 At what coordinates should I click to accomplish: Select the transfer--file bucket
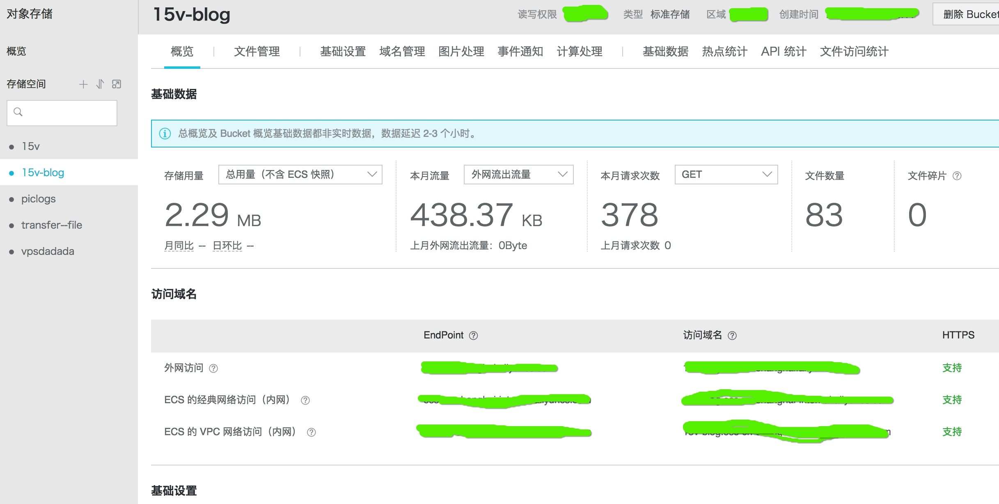(x=52, y=225)
